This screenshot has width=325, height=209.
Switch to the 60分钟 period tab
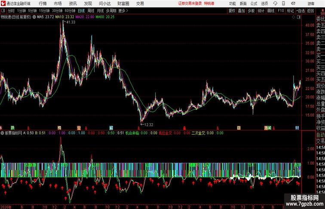click(x=70, y=11)
